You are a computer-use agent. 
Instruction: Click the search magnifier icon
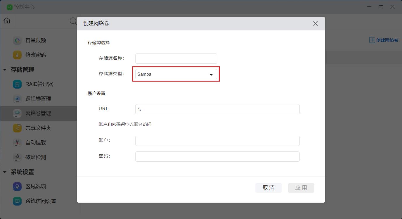click(x=73, y=21)
